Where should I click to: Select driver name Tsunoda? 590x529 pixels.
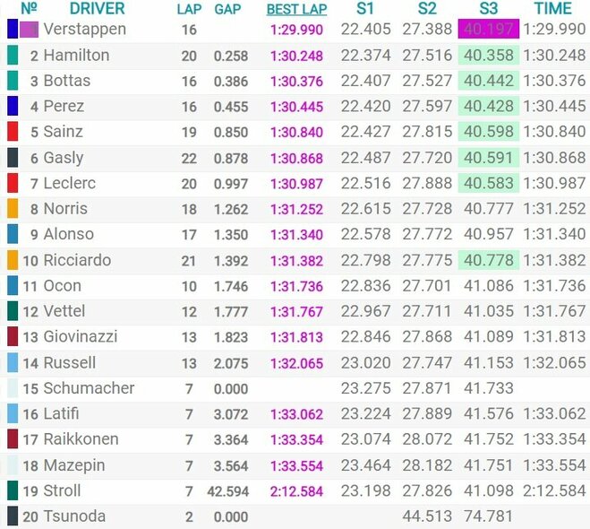[74, 516]
